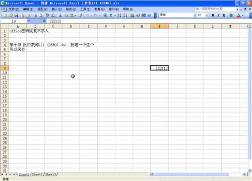This screenshot has width=252, height=181.
Task: Switch to the Sheet1 tab
Action: point(24,174)
